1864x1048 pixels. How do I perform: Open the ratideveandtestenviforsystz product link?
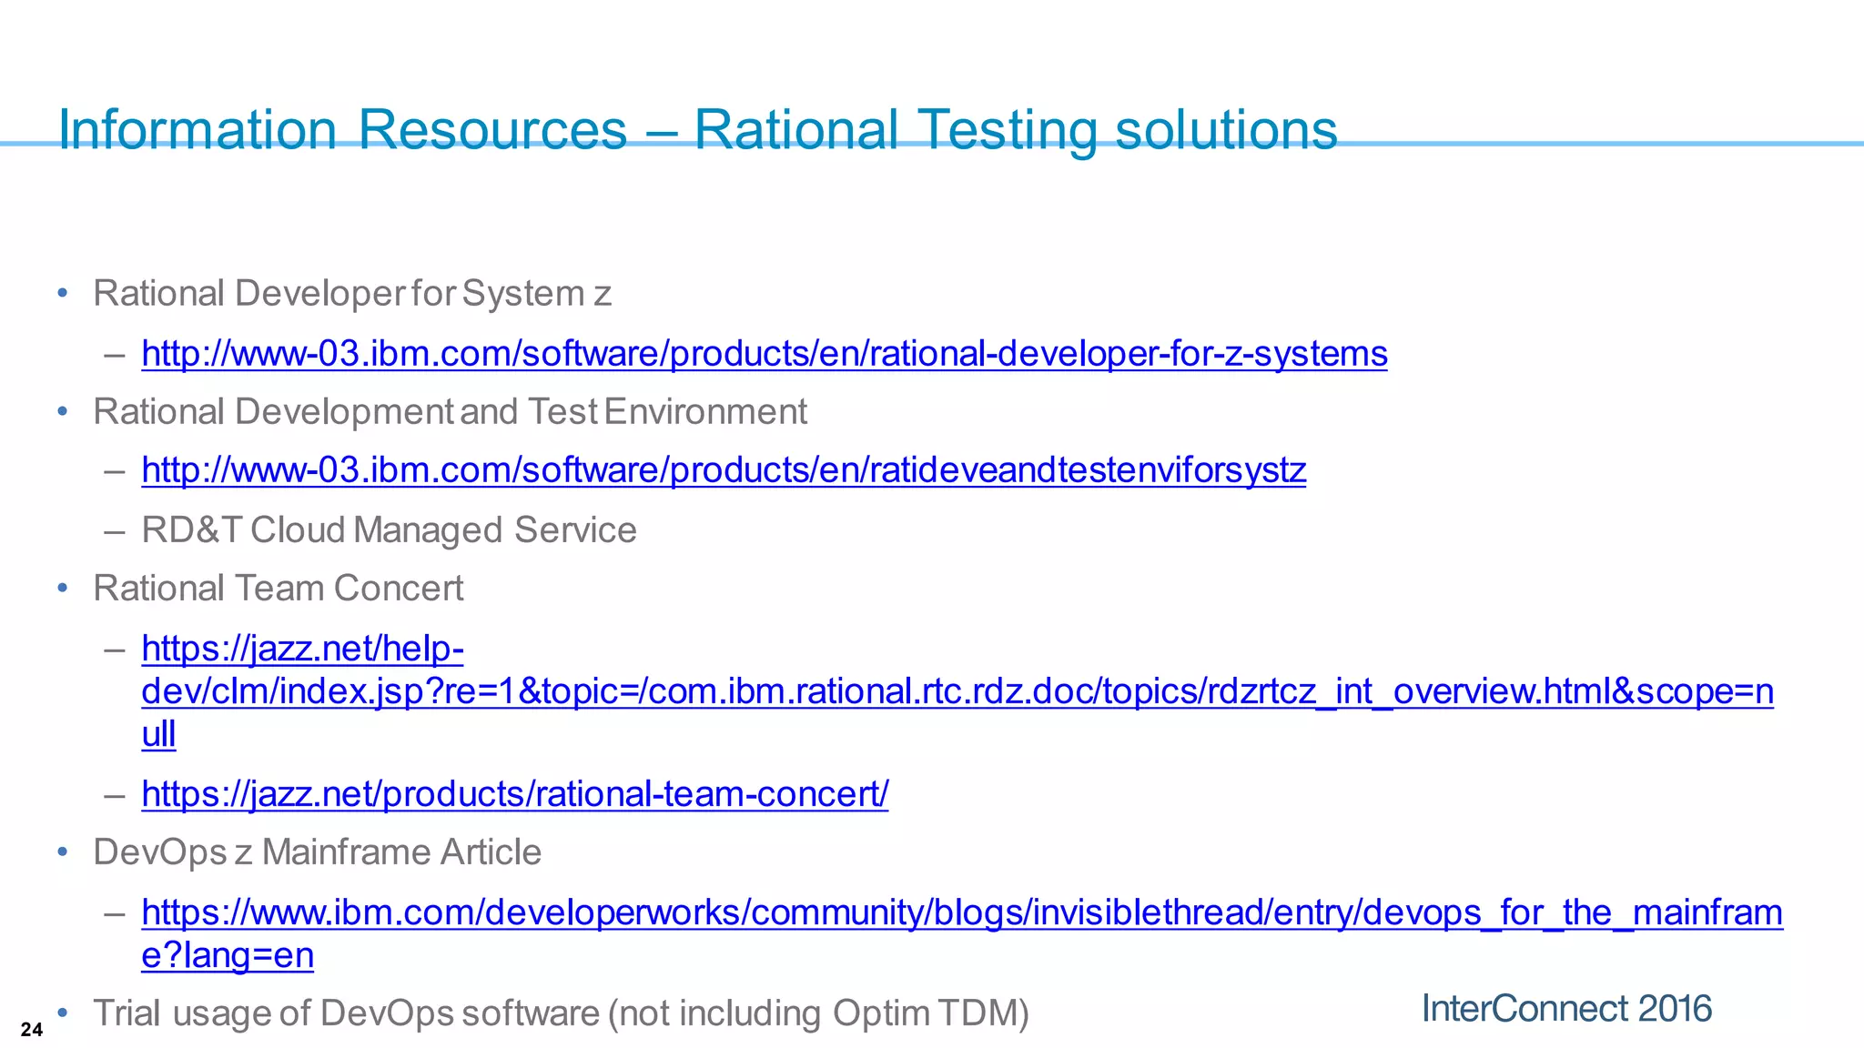point(724,470)
